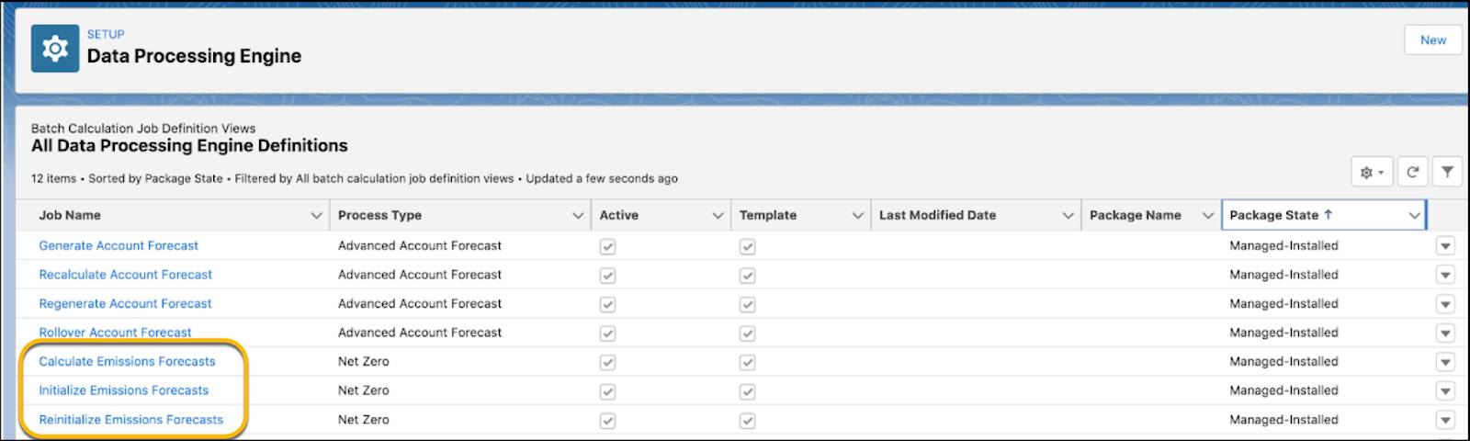Screen dimensions: 1470x441
Task: Sort by Process Type column header
Action: pos(379,215)
